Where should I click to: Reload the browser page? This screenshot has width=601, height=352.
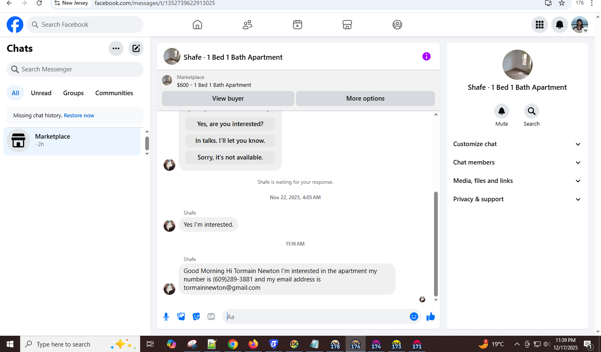[39, 3]
